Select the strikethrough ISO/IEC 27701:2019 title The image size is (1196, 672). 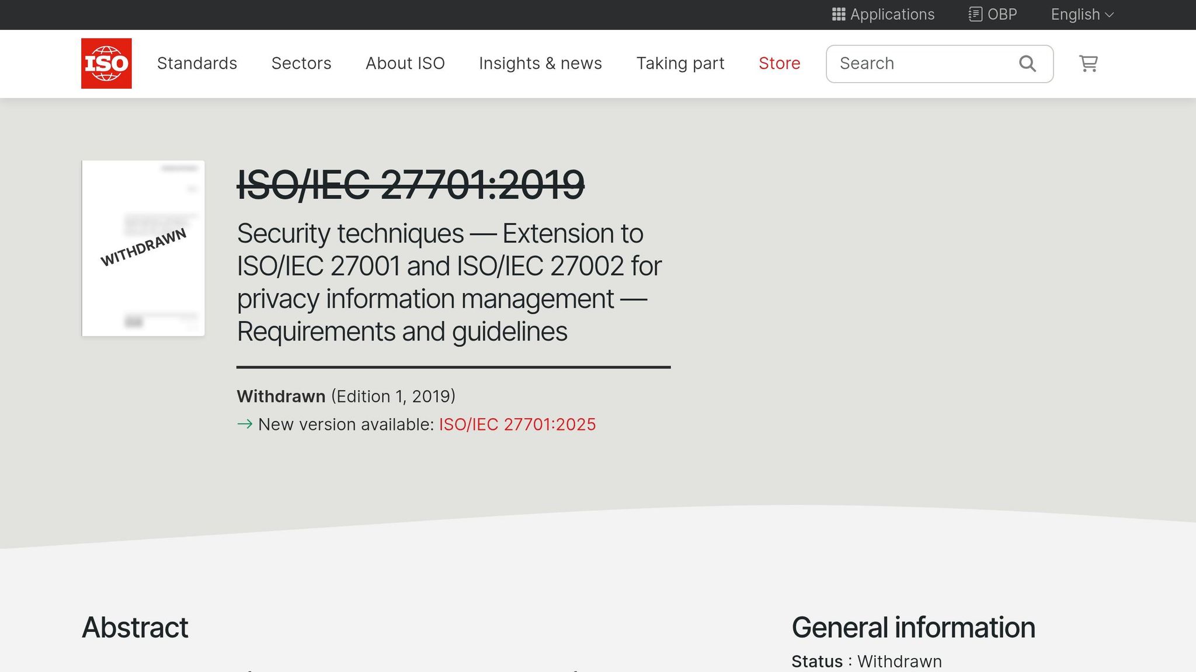pyautogui.click(x=409, y=185)
